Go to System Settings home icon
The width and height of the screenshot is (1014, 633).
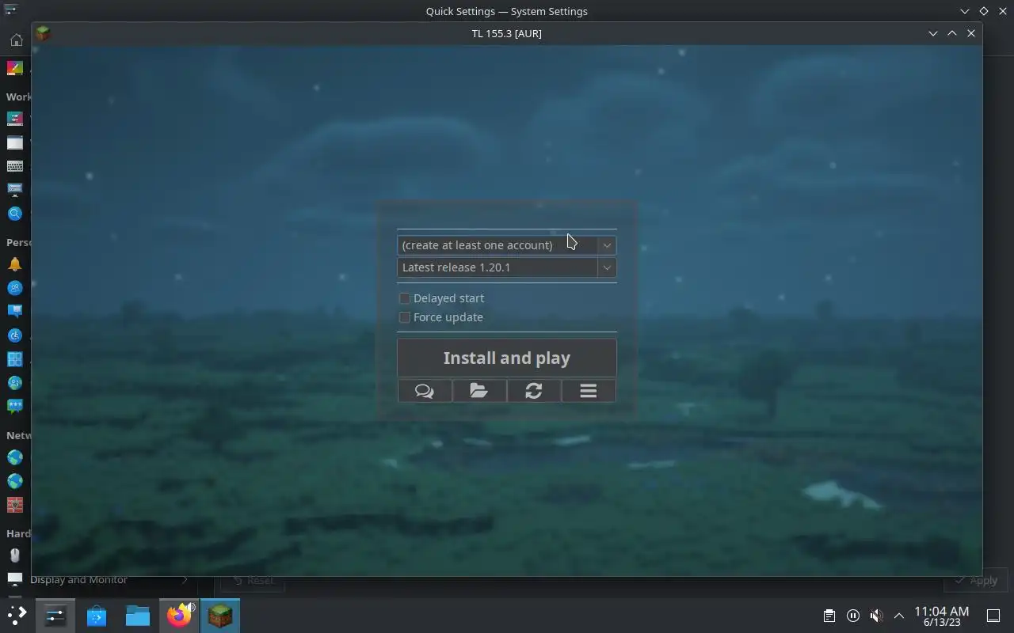(15, 40)
